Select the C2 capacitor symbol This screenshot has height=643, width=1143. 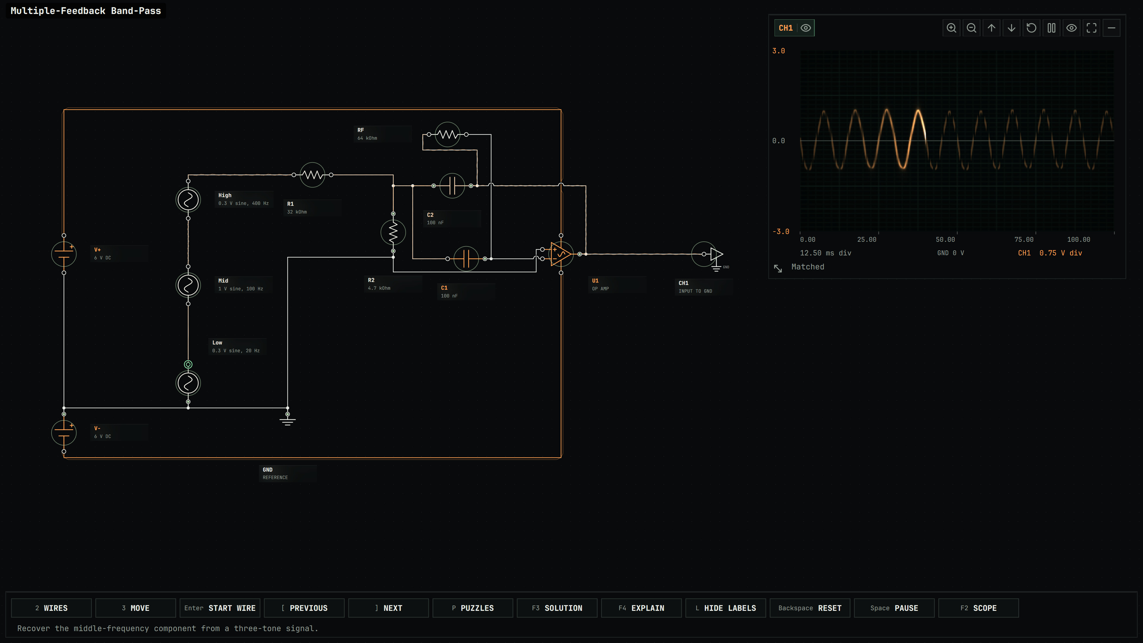[x=452, y=185]
